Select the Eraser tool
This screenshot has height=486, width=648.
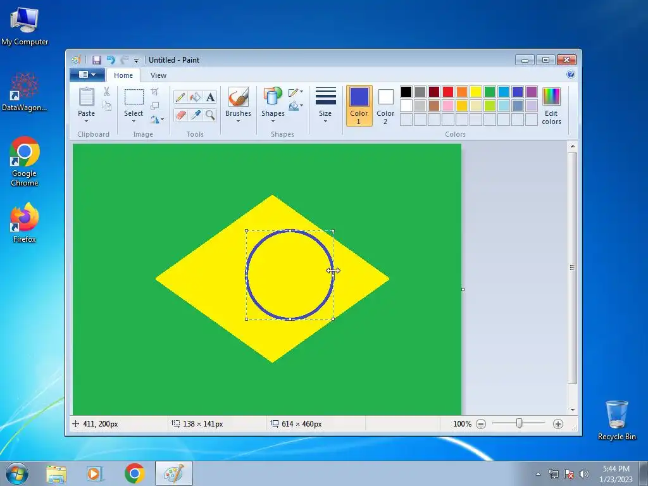tap(180, 115)
